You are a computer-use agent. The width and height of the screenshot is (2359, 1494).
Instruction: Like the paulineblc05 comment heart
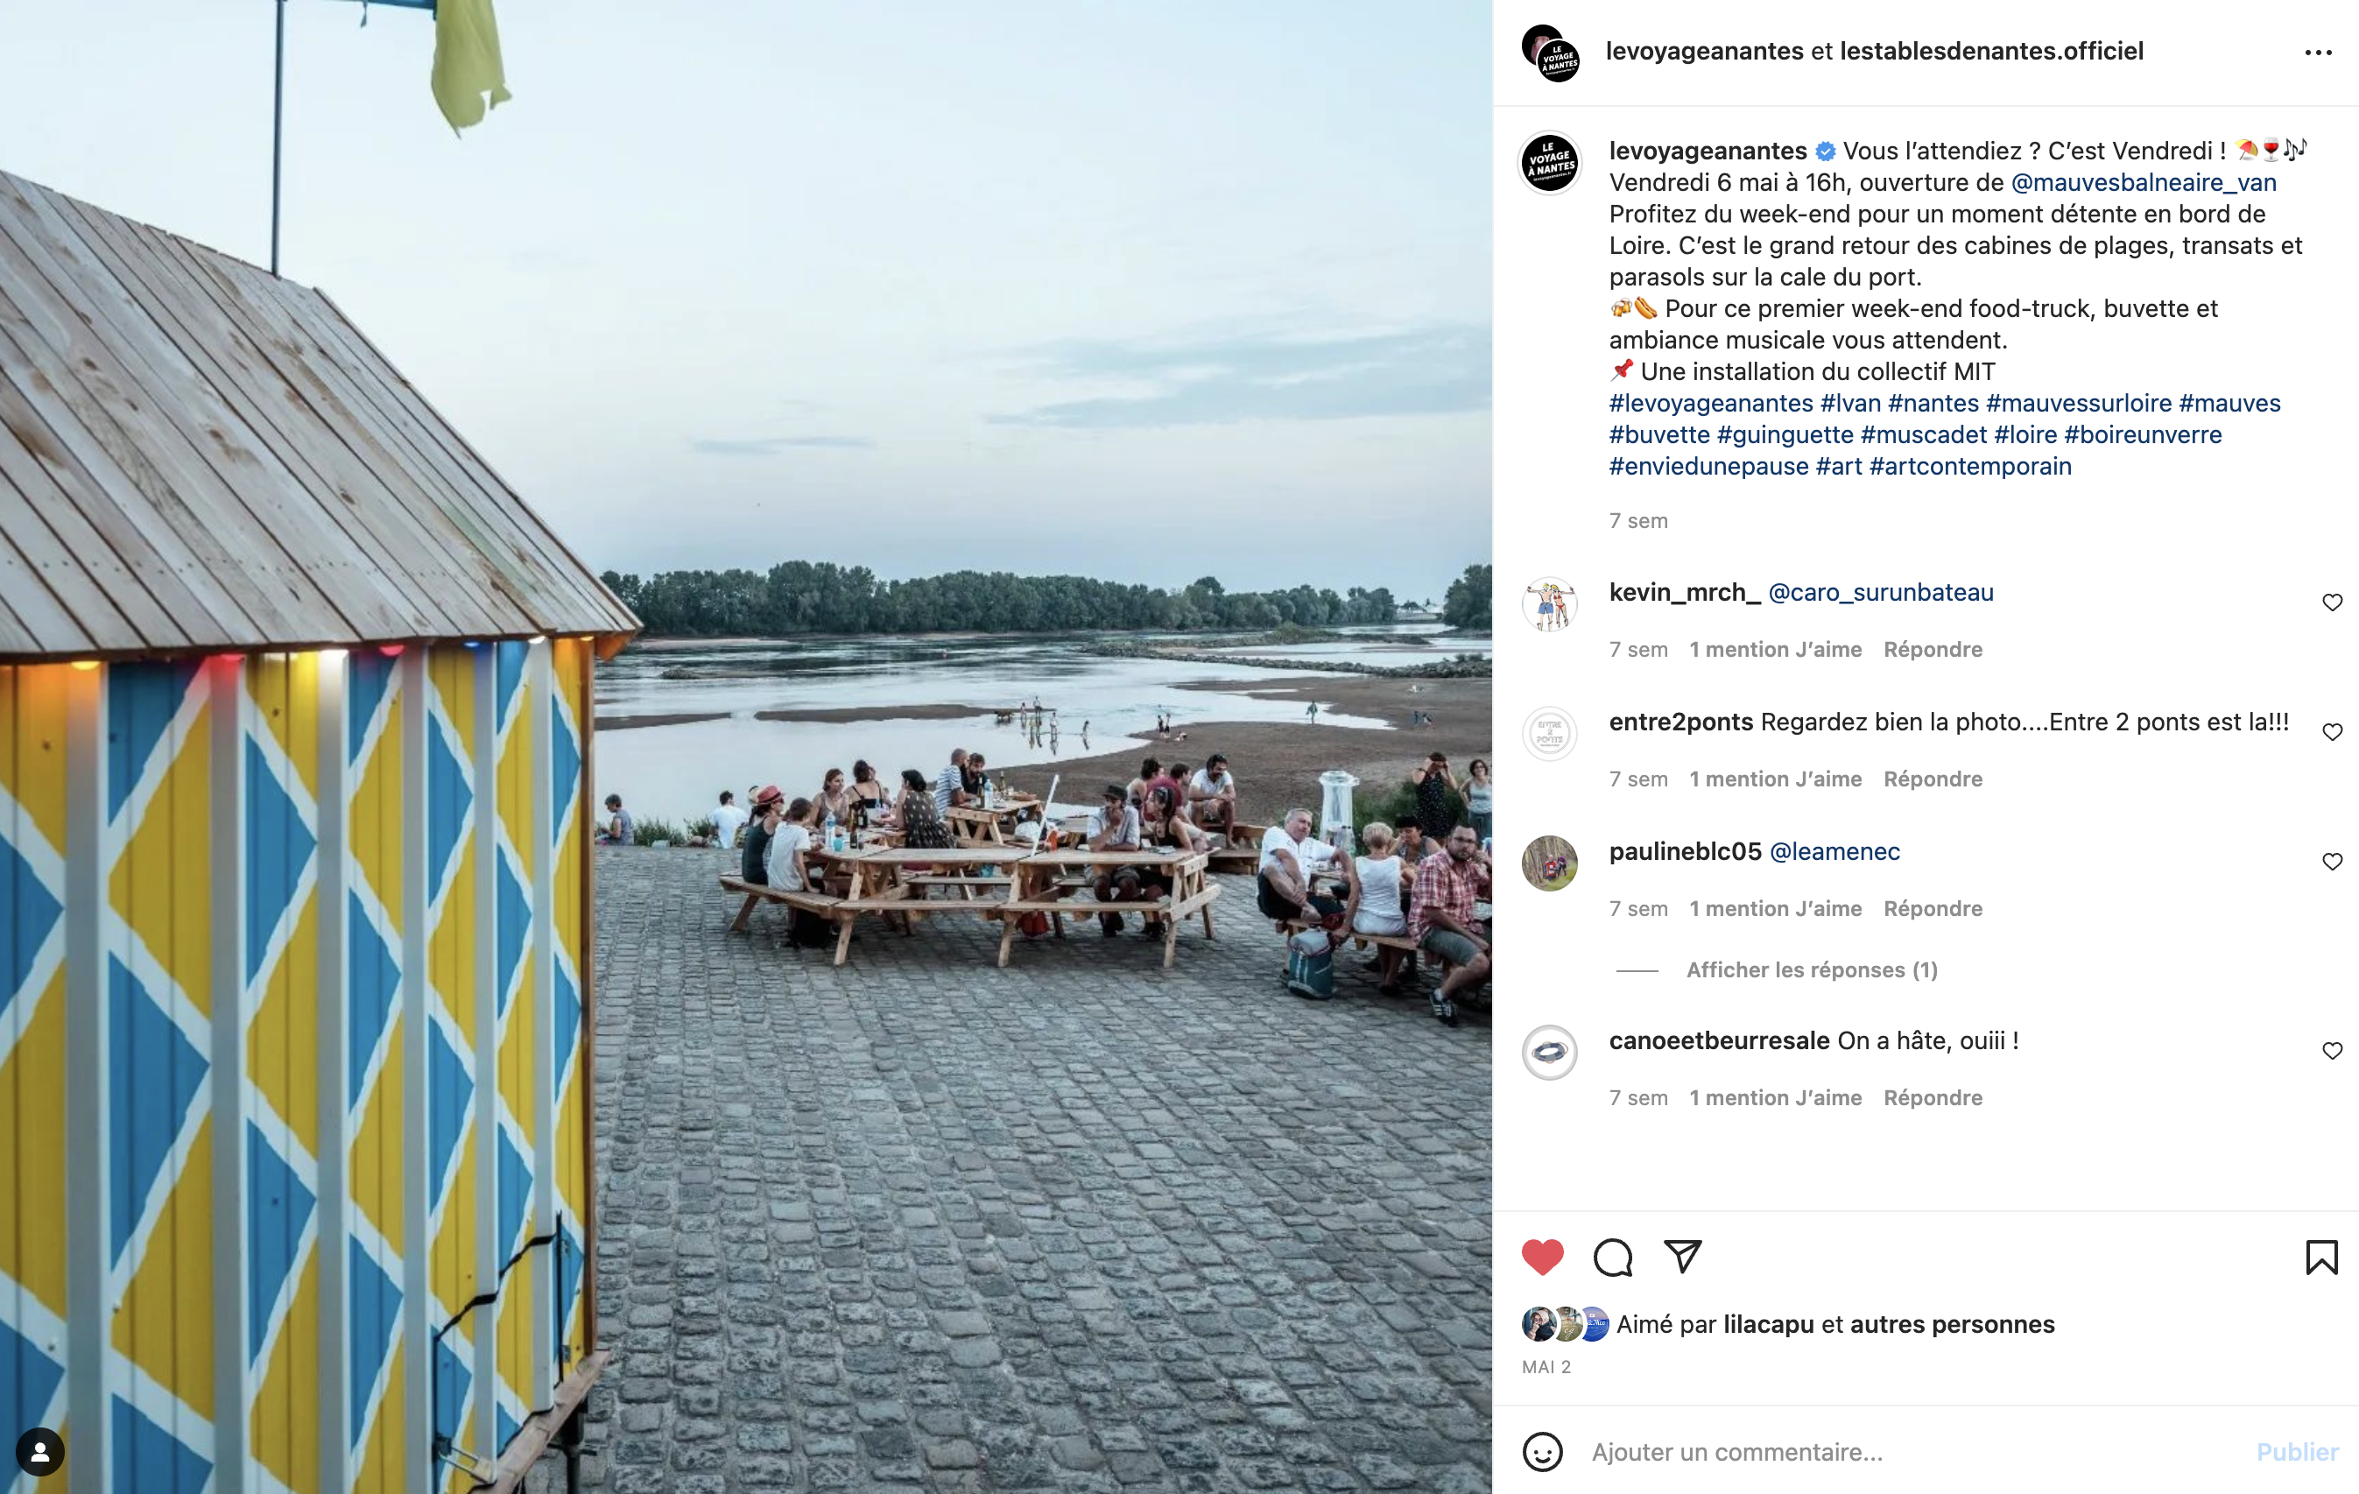(2333, 861)
